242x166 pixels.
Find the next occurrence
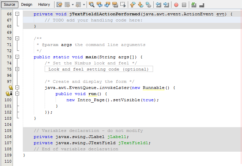click(107, 5)
